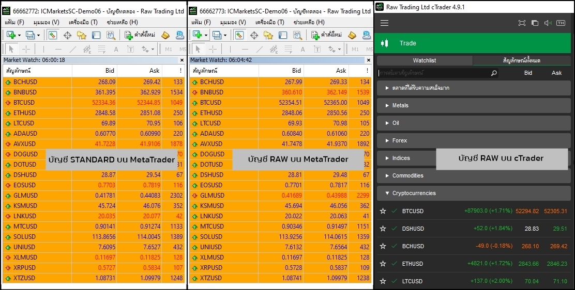
Task: Toggle favorite star for BCHUSD in cTrader
Action: point(383,246)
